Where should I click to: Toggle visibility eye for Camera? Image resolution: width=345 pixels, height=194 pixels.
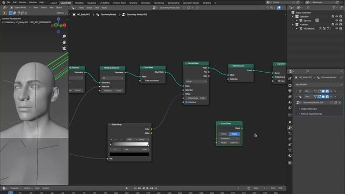pyautogui.click(x=336, y=20)
